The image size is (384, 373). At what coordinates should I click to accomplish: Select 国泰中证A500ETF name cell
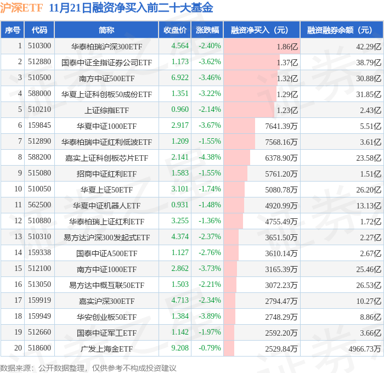[x=106, y=253]
